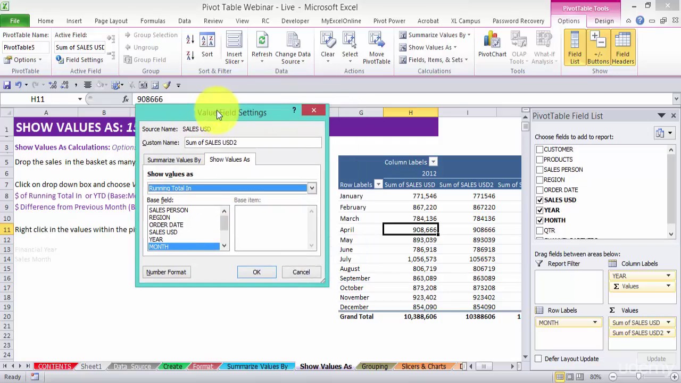681x383 pixels.
Task: Edit the Custom Name input field
Action: pyautogui.click(x=253, y=143)
